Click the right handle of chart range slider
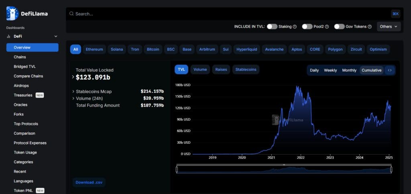 point(391,170)
